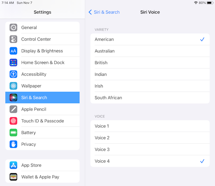Image resolution: width=215 pixels, height=186 pixels.
Task: Tap the selected Siri & Search label
Action: coord(34,98)
